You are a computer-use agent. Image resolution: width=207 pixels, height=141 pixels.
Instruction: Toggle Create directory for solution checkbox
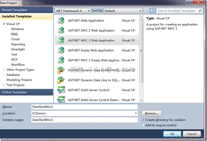click(x=143, y=120)
